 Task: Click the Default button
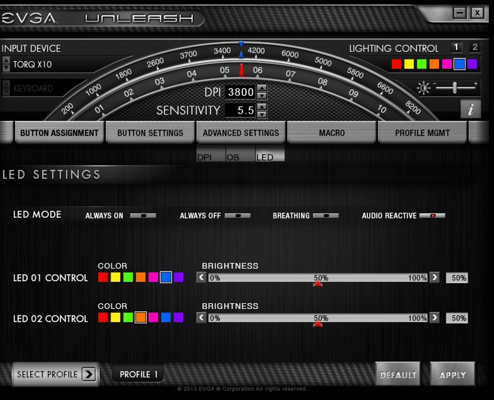click(398, 374)
